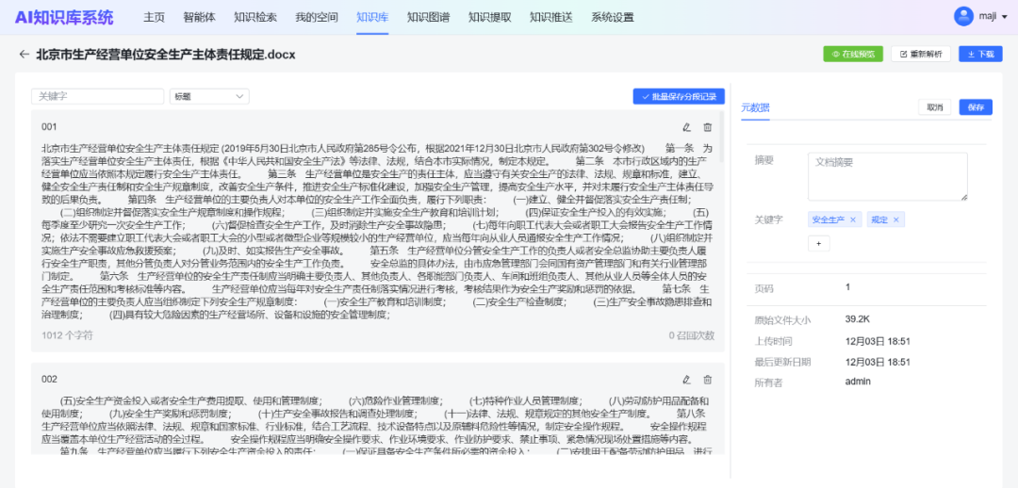The height and width of the screenshot is (488, 1018).
Task: Click segment number 001 label
Action: (x=49, y=126)
